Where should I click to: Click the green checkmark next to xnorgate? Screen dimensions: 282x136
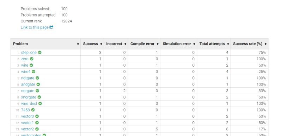click(x=39, y=97)
